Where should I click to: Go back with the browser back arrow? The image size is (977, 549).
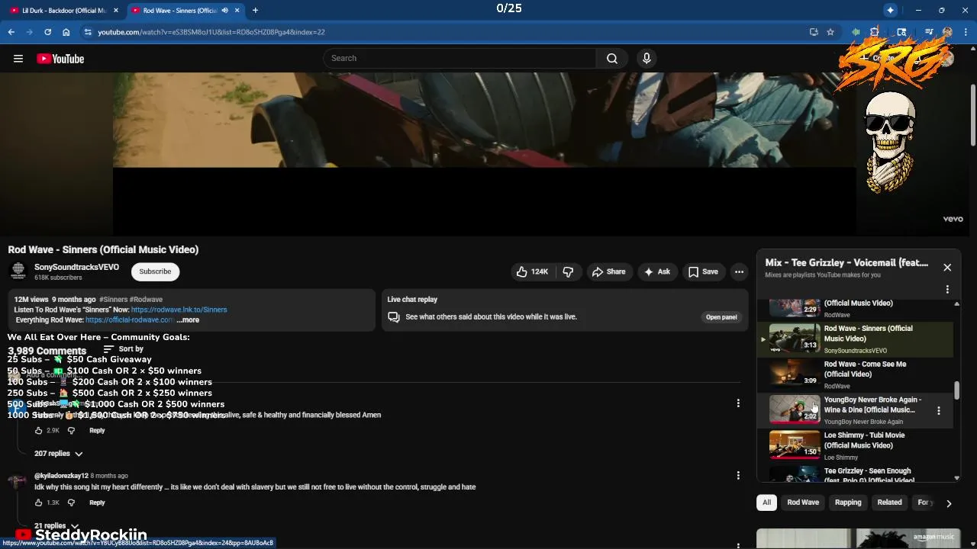tap(11, 32)
